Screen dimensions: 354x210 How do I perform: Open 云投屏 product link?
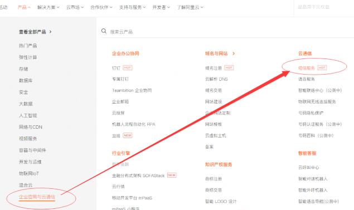pyautogui.click(x=118, y=113)
